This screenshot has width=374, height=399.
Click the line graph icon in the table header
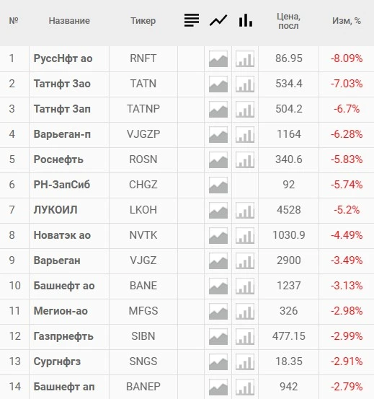coord(218,20)
